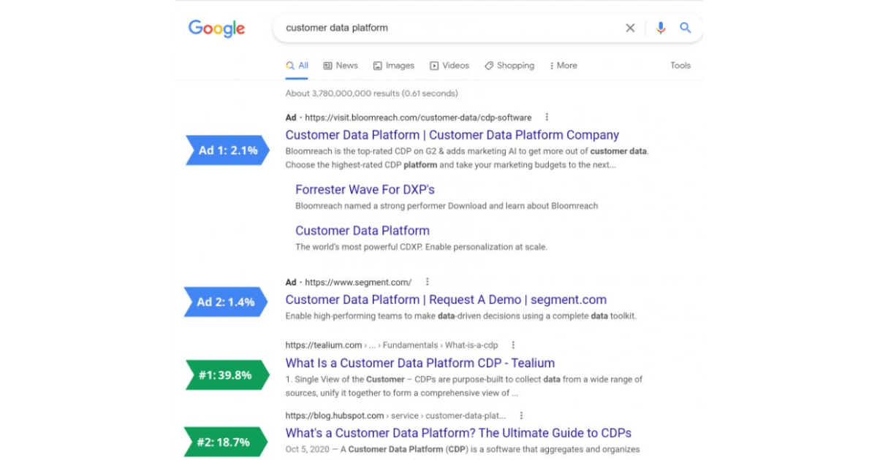Click the visit.bloomreach.com ad URL
The image size is (877, 460).
pyautogui.click(x=418, y=118)
